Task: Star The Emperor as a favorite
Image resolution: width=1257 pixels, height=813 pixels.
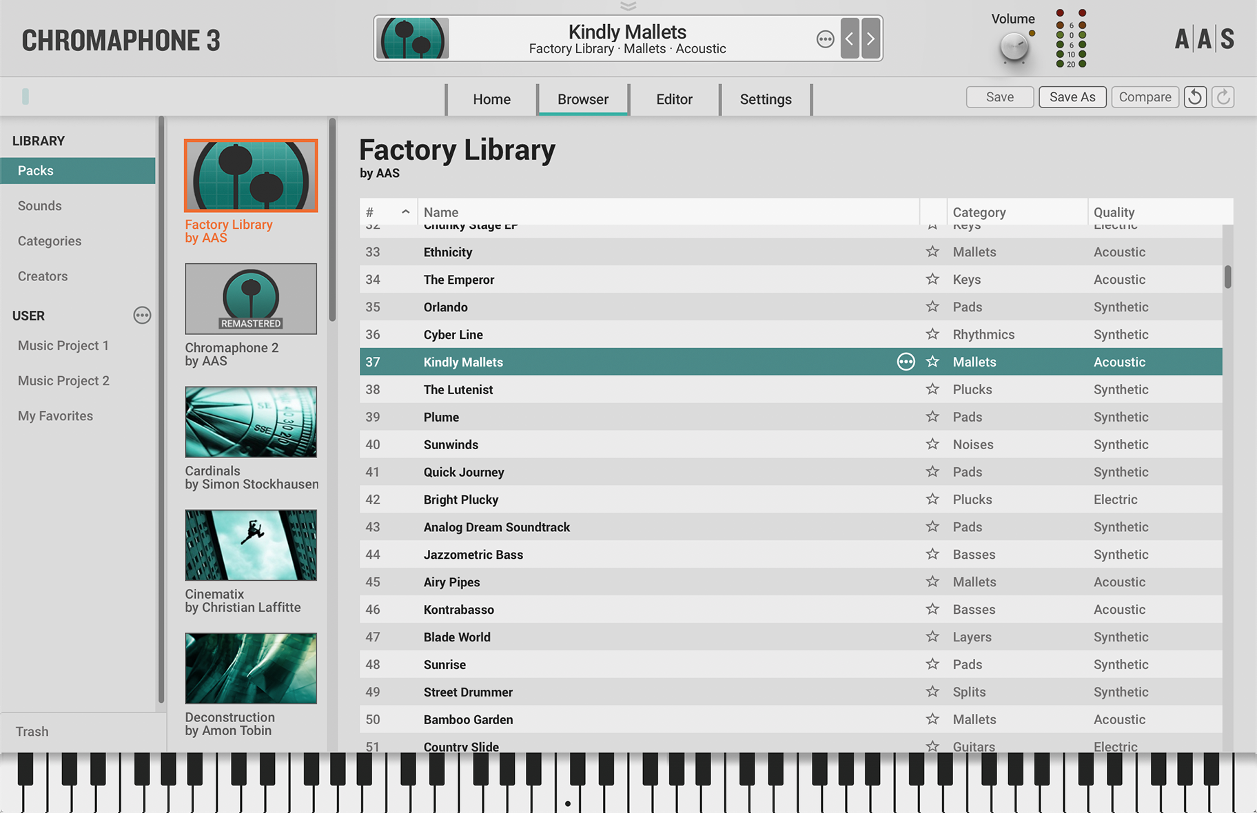Action: (x=932, y=279)
